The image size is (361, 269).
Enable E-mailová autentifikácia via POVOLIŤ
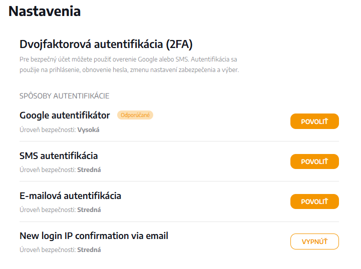coord(314,201)
